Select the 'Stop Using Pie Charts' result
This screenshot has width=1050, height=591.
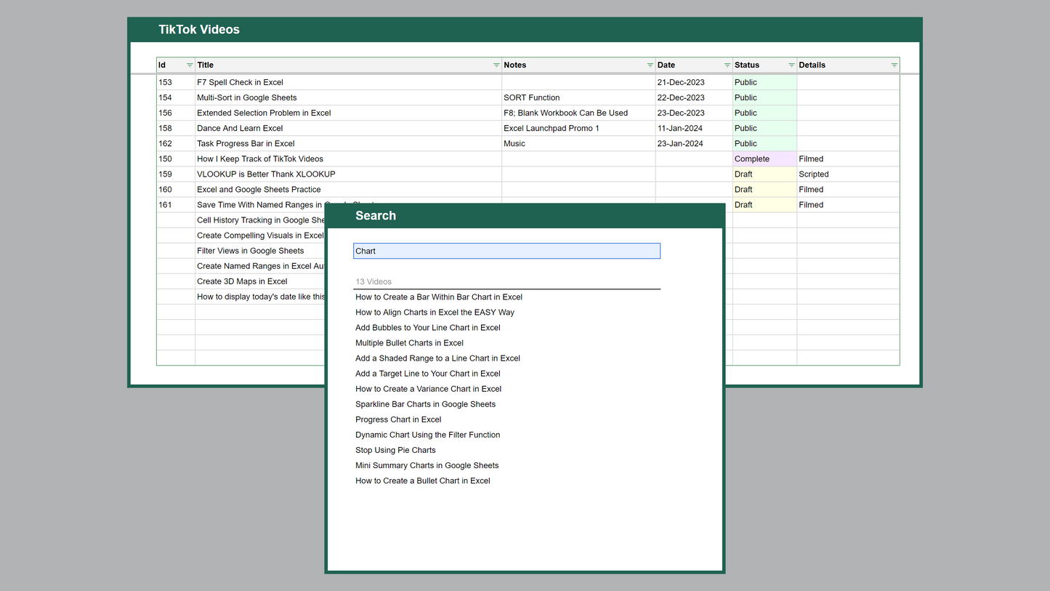coord(395,450)
